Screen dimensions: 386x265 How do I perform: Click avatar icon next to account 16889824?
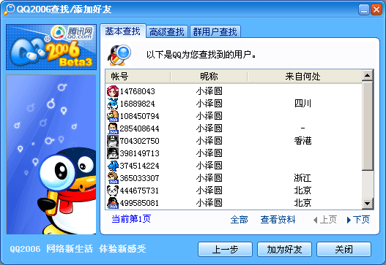point(113,104)
